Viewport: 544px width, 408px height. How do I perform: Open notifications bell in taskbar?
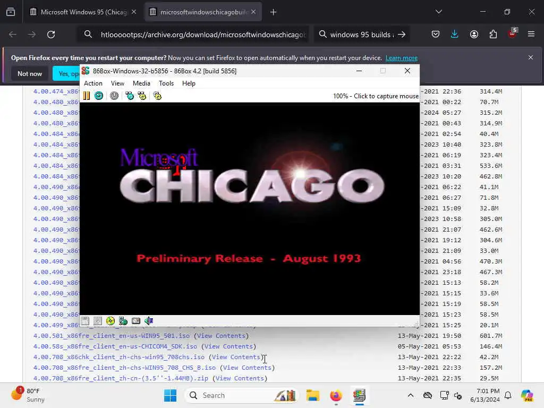coord(508,395)
